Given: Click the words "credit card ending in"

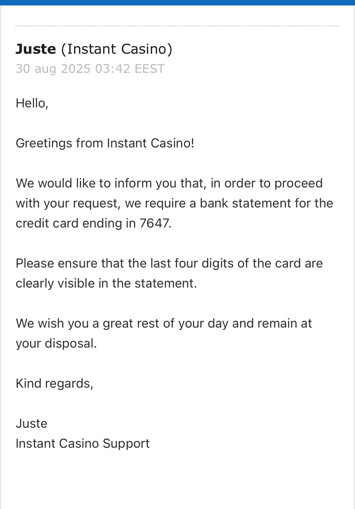Looking at the screenshot, I should (x=76, y=223).
